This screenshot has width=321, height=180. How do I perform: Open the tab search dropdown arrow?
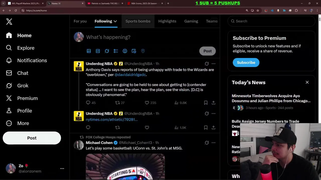[x=3, y=3]
